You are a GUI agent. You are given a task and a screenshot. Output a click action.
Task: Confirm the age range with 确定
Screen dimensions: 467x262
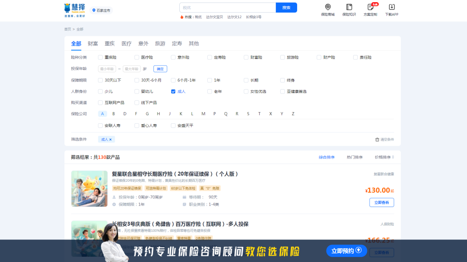[x=160, y=69]
